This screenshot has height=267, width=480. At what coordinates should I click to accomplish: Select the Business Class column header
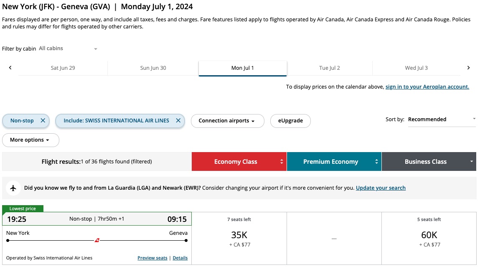[426, 161]
